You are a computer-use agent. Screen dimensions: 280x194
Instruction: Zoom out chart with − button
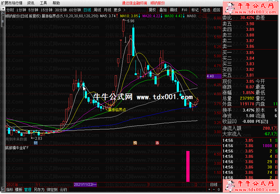pyautogui.click(x=214, y=190)
